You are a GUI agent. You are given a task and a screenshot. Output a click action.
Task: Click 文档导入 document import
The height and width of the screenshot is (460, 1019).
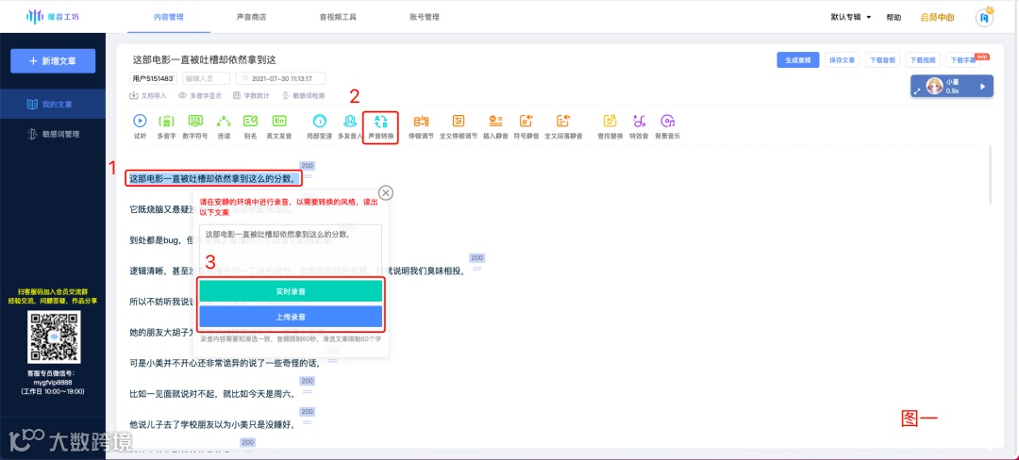[149, 95]
